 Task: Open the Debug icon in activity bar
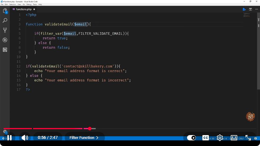(x=5, y=40)
